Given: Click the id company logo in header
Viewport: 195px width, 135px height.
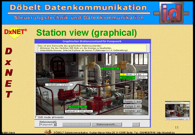Looking at the screenshot, I should point(171,12).
